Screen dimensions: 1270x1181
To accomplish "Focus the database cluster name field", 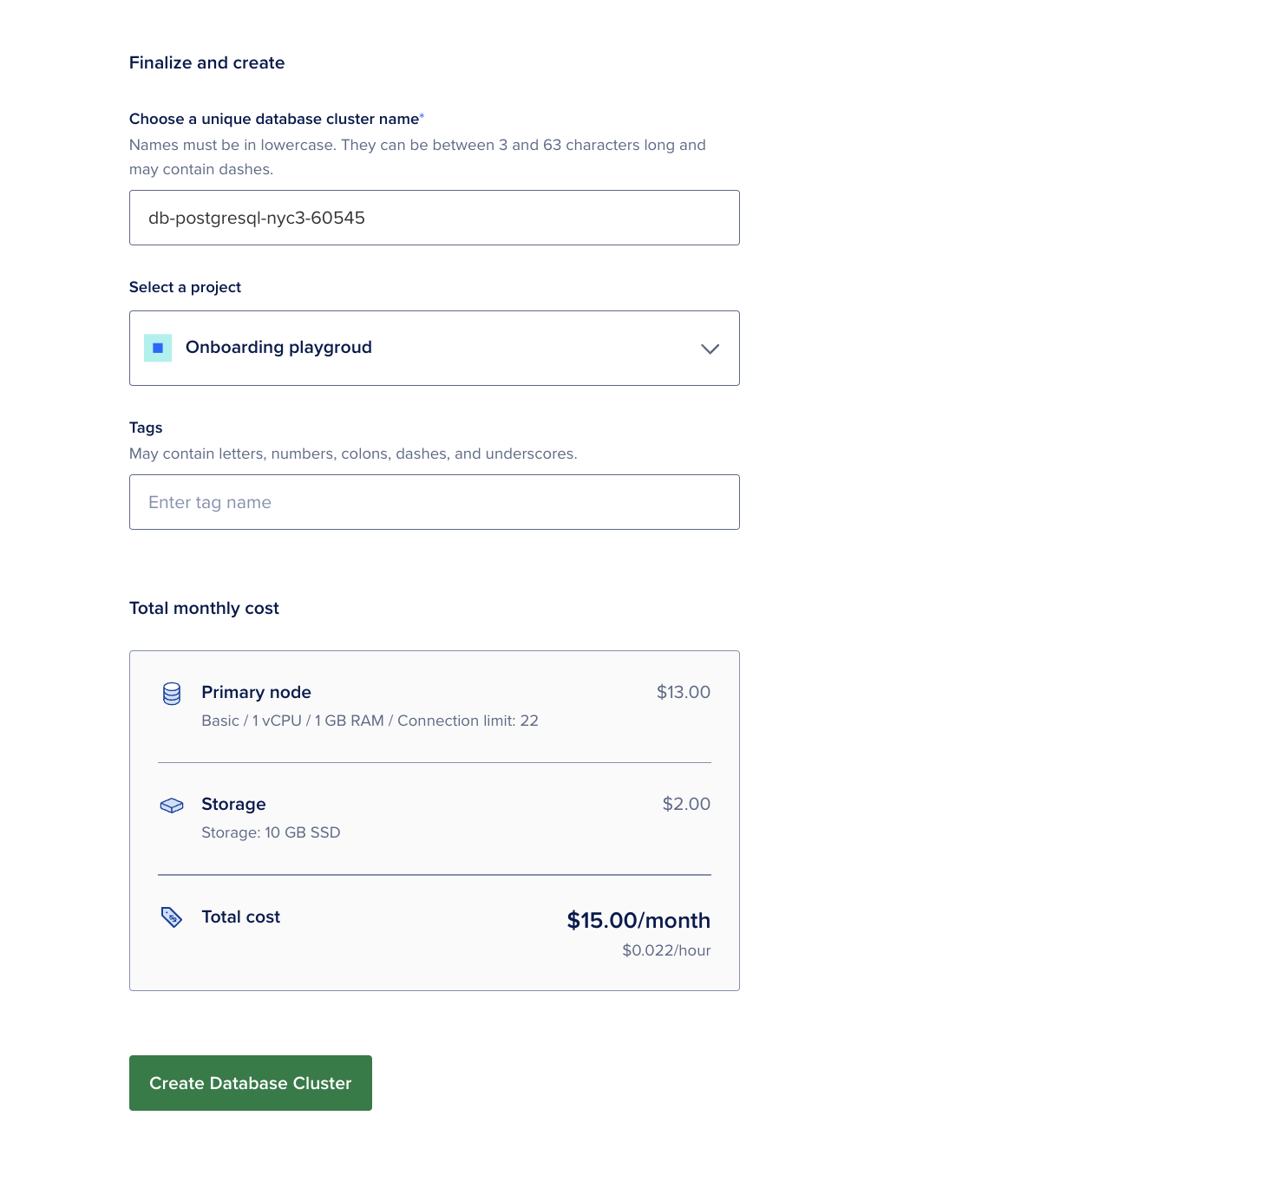I will (434, 218).
